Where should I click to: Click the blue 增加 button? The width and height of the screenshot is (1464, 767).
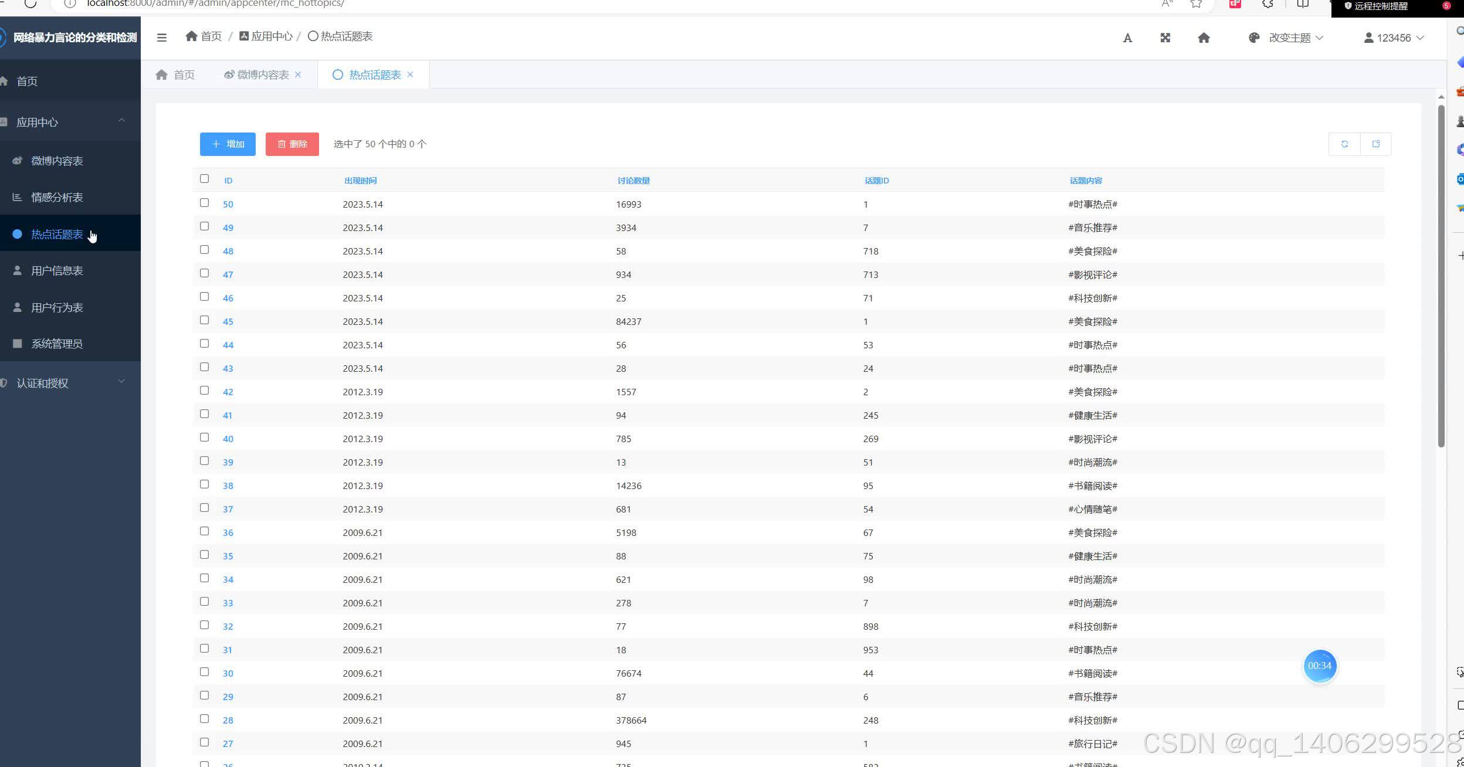pyautogui.click(x=228, y=144)
